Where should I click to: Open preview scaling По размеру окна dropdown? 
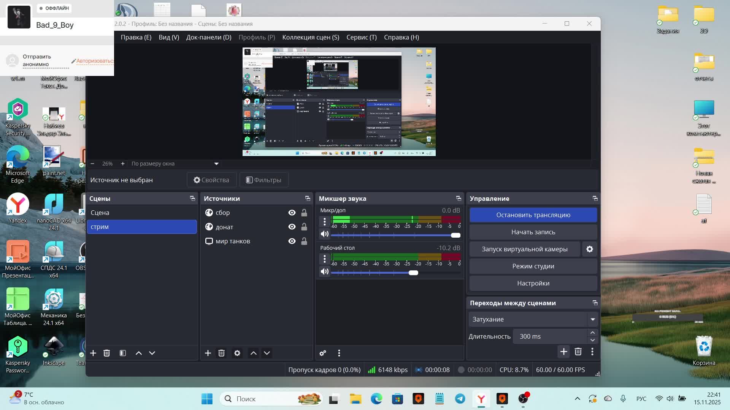(216, 164)
